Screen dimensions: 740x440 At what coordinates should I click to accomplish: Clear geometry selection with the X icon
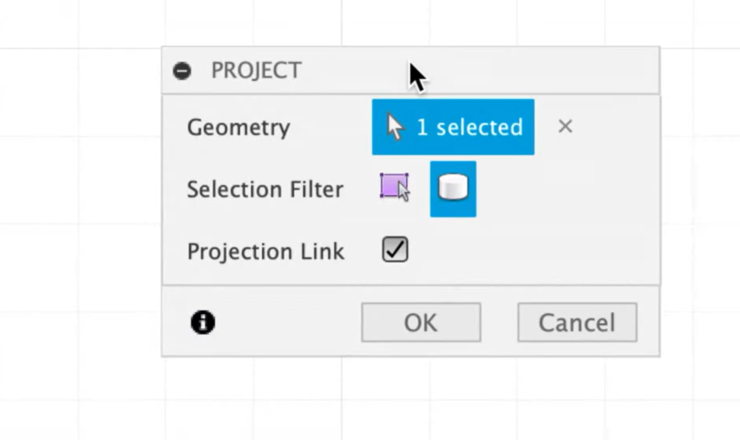(x=565, y=126)
